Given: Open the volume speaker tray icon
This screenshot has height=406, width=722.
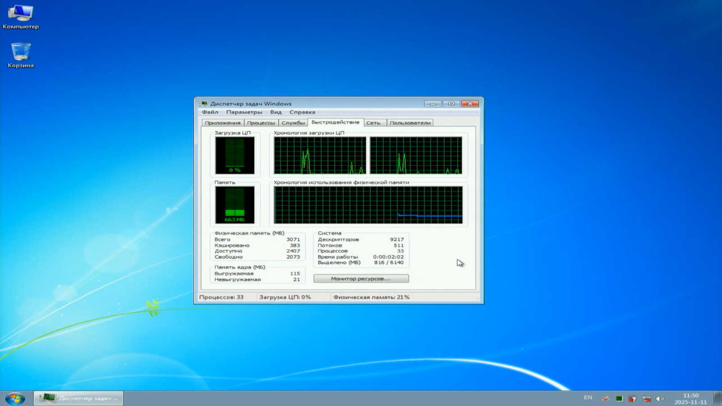Looking at the screenshot, I should point(660,398).
